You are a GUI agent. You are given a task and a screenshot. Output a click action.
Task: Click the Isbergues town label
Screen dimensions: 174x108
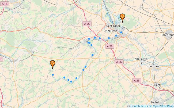[153, 66]
